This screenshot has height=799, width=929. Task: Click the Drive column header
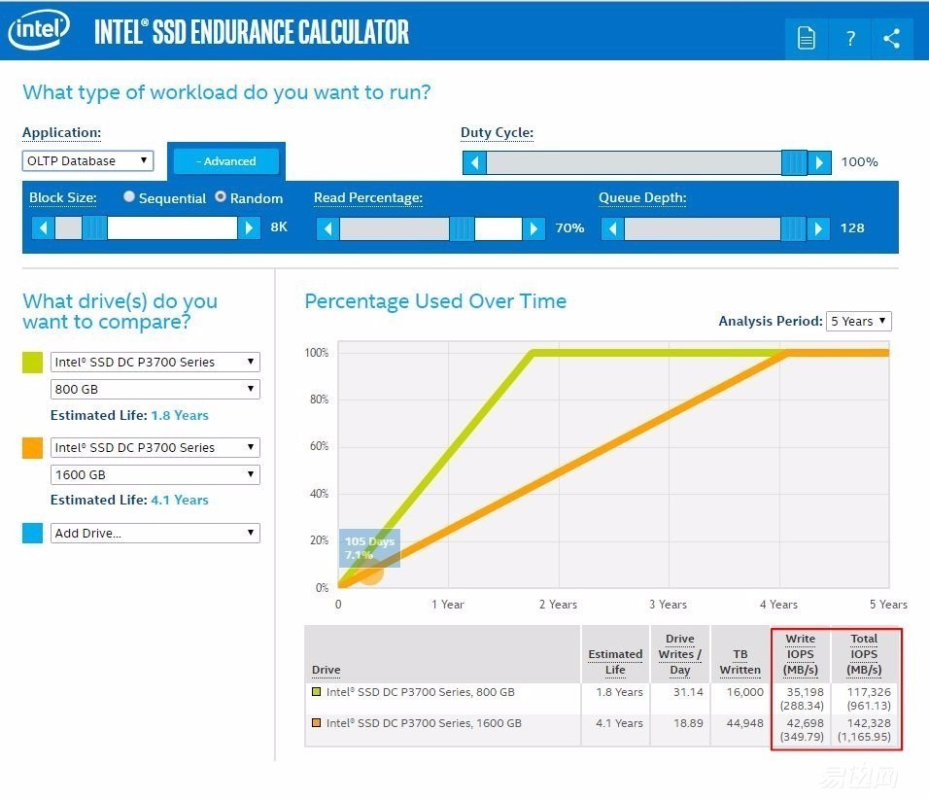pos(326,669)
